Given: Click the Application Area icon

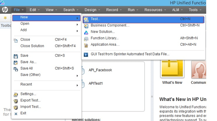Looking at the screenshot, I should pyautogui.click(x=86, y=45).
